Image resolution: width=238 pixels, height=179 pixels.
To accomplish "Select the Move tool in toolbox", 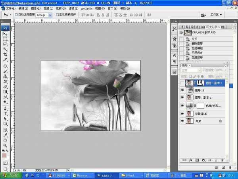I will coord(6,34).
